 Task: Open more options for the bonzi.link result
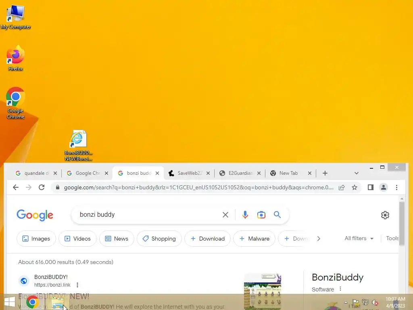click(77, 285)
